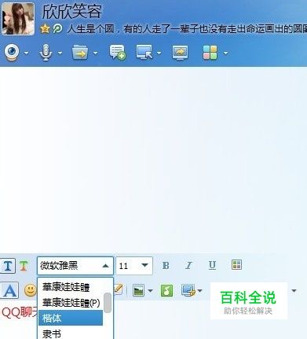Screen dimensions: 307x339
Task: Click the pencil handwriting icon behind the list
Action: (118, 289)
